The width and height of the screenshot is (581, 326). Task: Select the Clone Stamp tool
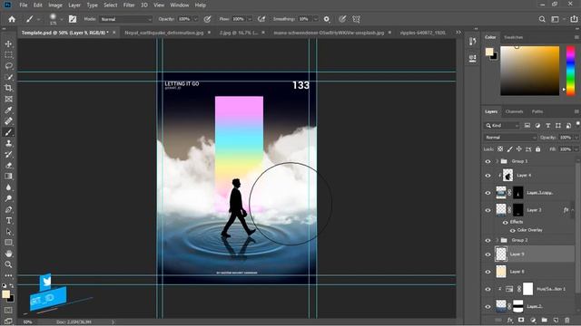pyautogui.click(x=8, y=143)
